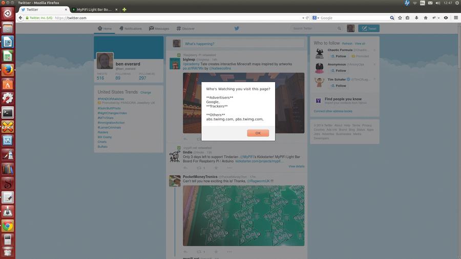
Task: Click OK in the Who's Watching dialog
Action: (x=258, y=133)
